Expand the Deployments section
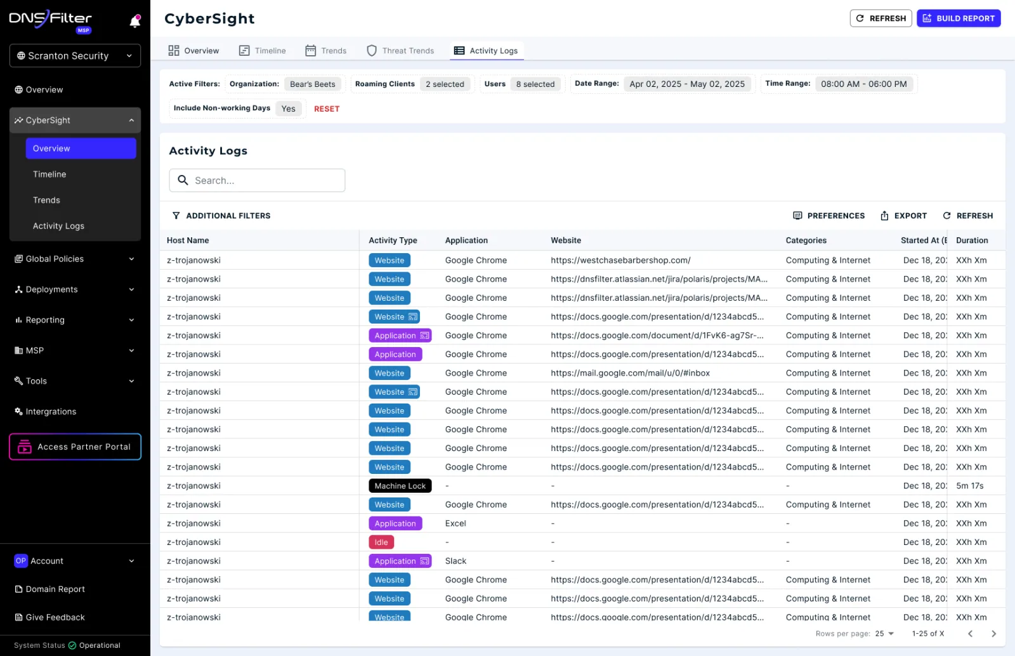The height and width of the screenshot is (656, 1015). pos(131,289)
